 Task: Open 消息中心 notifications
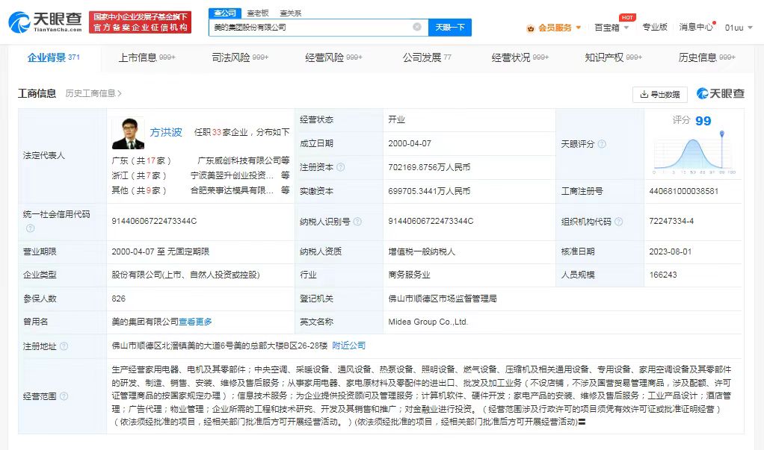(696, 28)
